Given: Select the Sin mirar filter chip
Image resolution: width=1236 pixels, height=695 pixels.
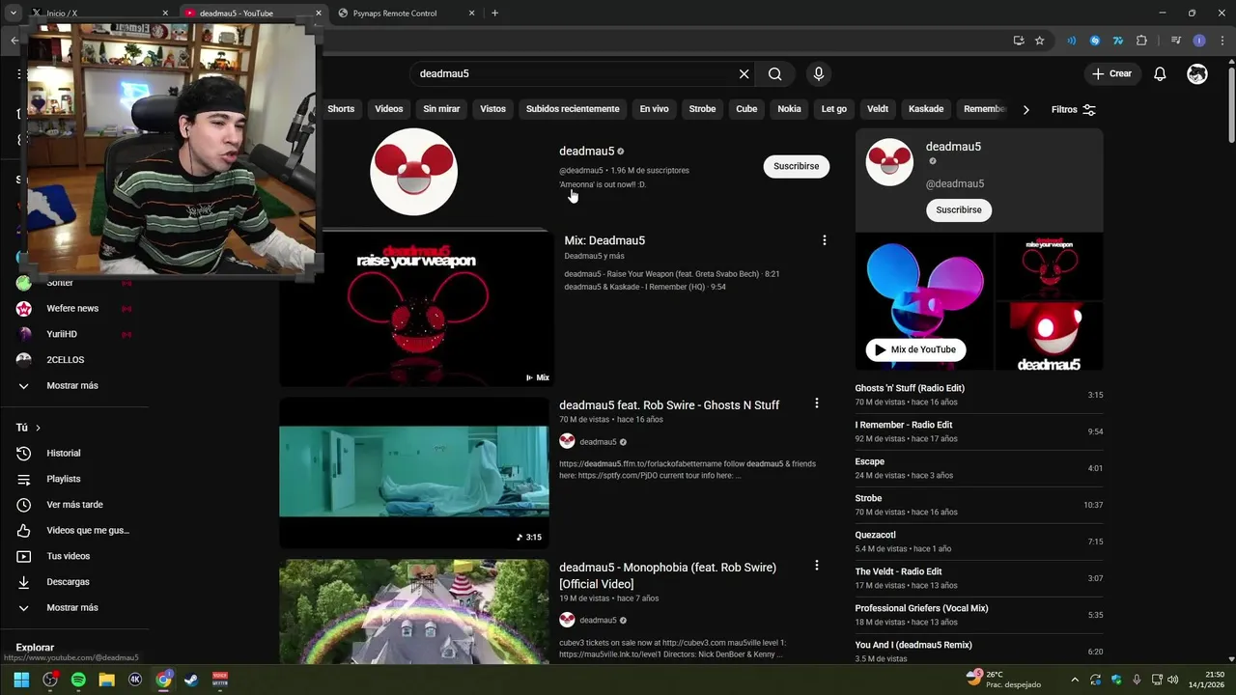Looking at the screenshot, I should pos(441,109).
